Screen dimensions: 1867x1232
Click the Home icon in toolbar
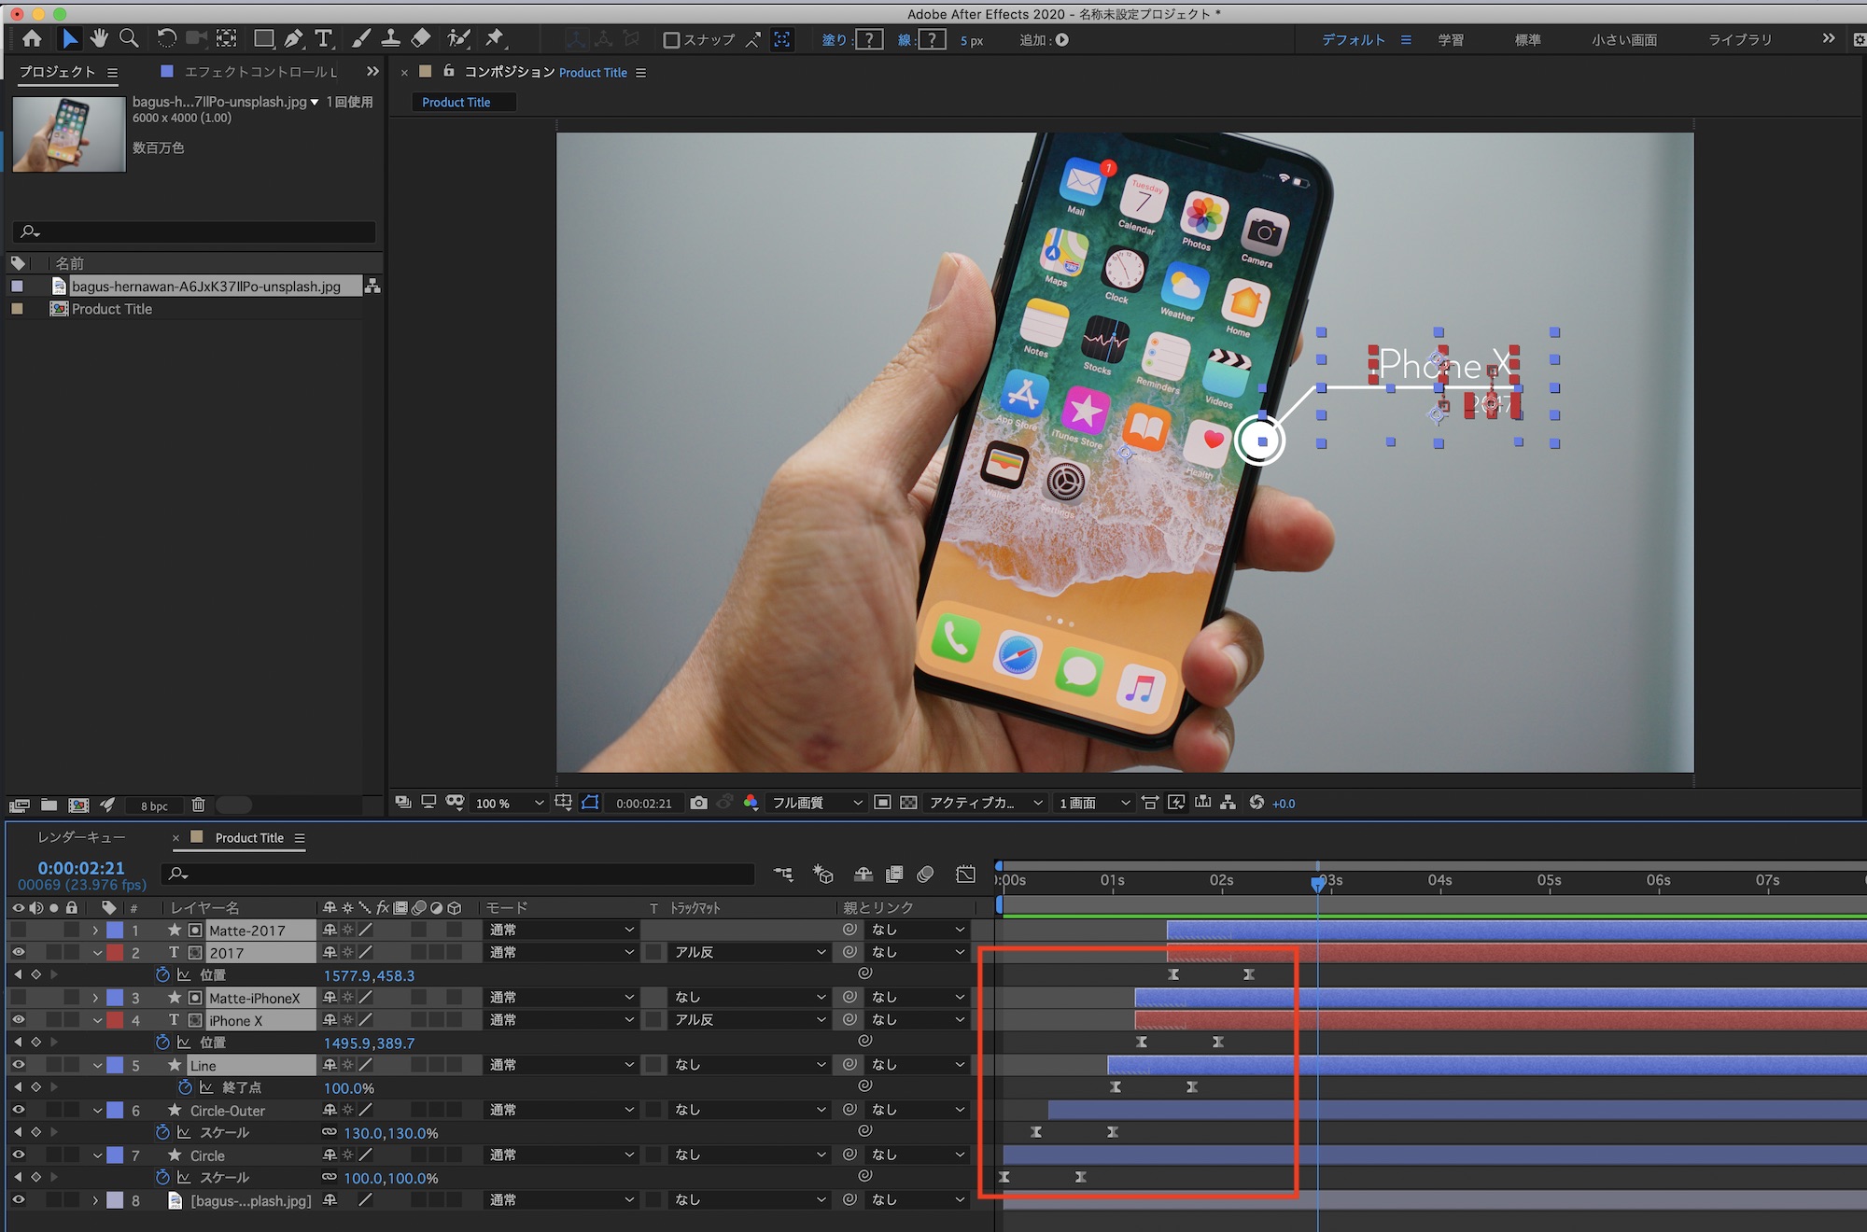tap(32, 38)
